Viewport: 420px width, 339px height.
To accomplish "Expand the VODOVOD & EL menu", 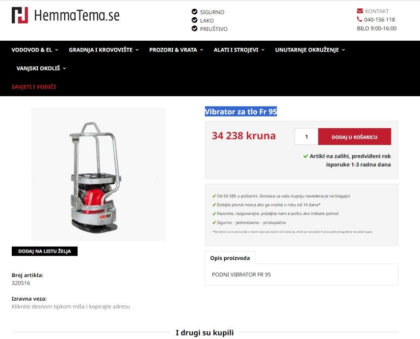I will (34, 50).
